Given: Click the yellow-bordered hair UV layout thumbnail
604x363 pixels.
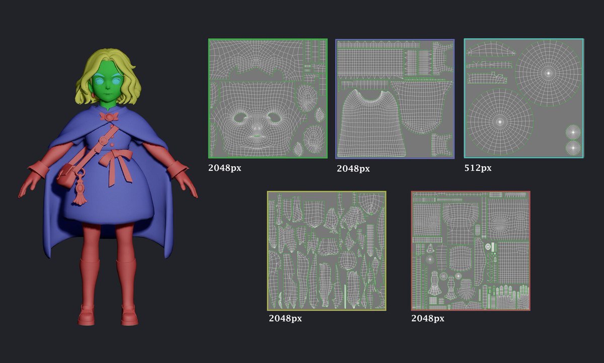Looking at the screenshot, I should pos(327,250).
